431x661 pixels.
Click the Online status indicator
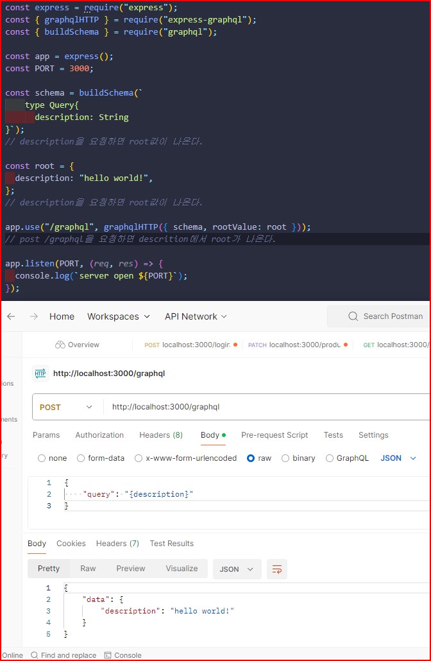pos(12,655)
